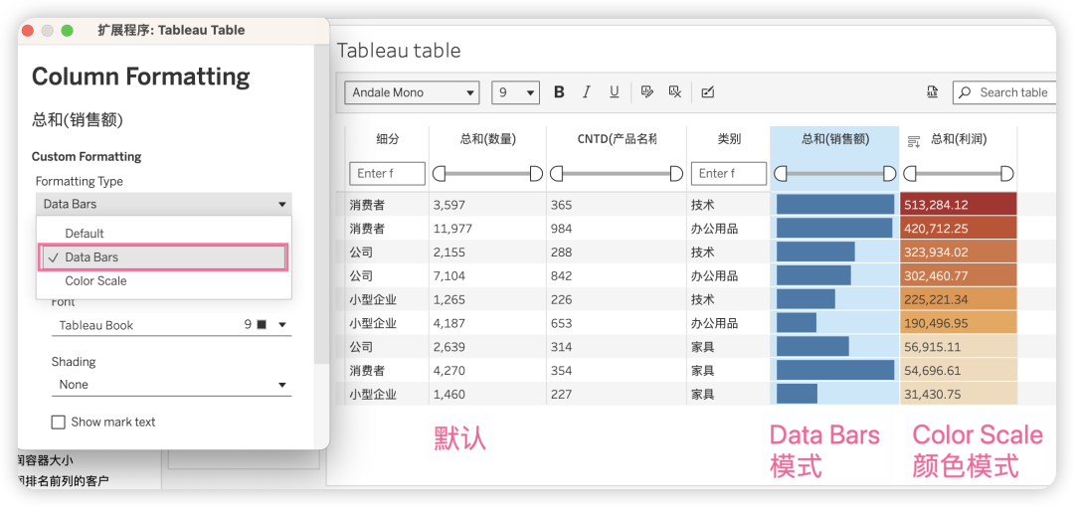
Task: Toggle bold formatting in table toolbar
Action: tap(559, 91)
